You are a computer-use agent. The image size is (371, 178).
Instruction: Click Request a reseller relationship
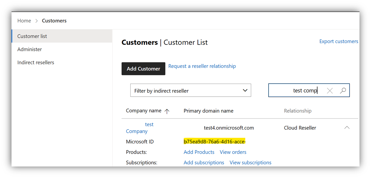202,66
